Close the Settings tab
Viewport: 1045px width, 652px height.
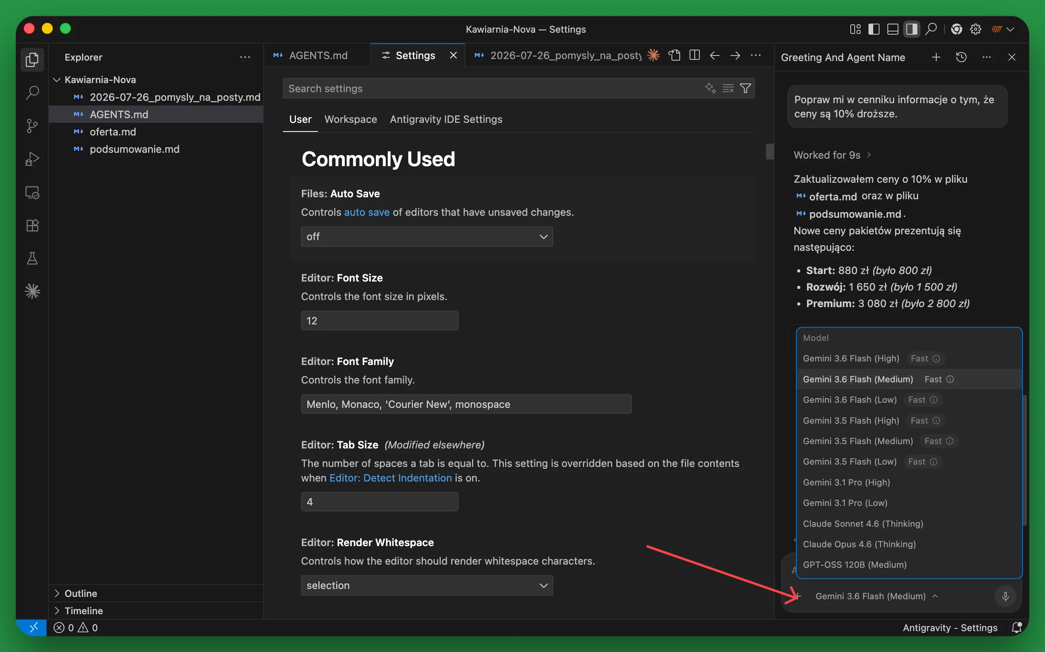(453, 55)
